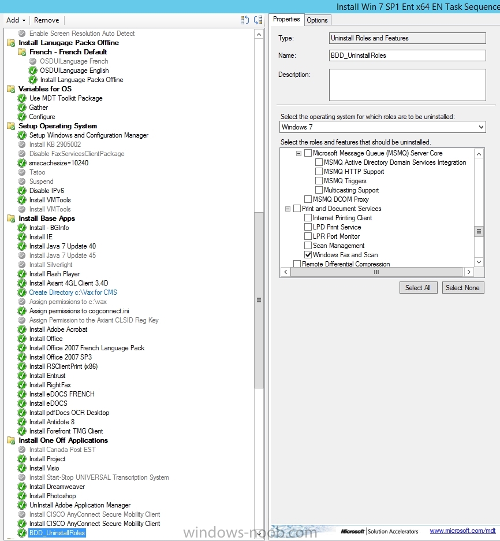The width and height of the screenshot is (500, 541).
Task: Tick the MSMQ HTTP Support checkbox
Action: click(319, 172)
